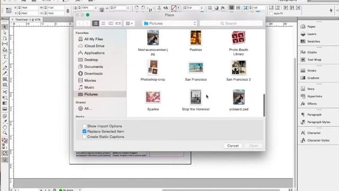Select the Stop the Violence! thumbnail
This screenshot has height=191, width=339.
point(195,97)
